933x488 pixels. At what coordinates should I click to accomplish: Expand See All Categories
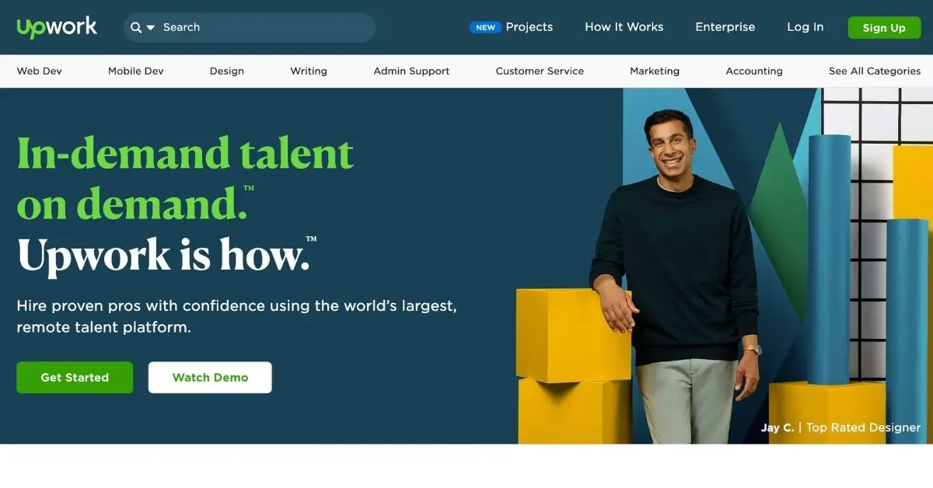[875, 71]
